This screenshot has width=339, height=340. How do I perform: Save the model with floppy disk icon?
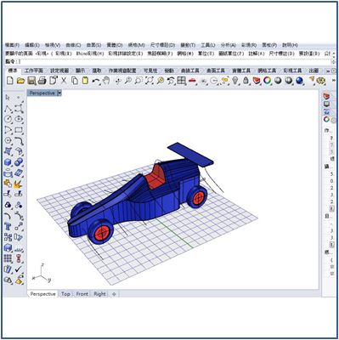coord(31,81)
